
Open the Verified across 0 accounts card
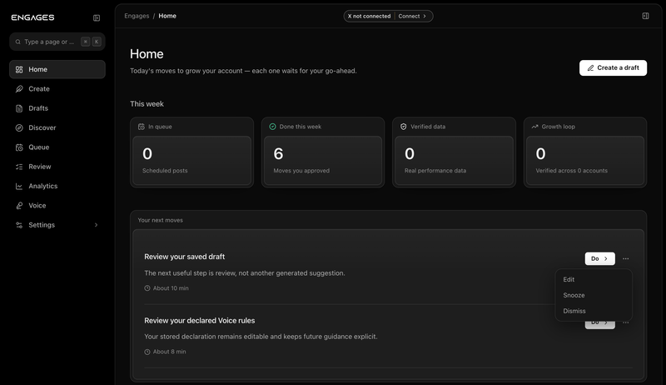585,152
